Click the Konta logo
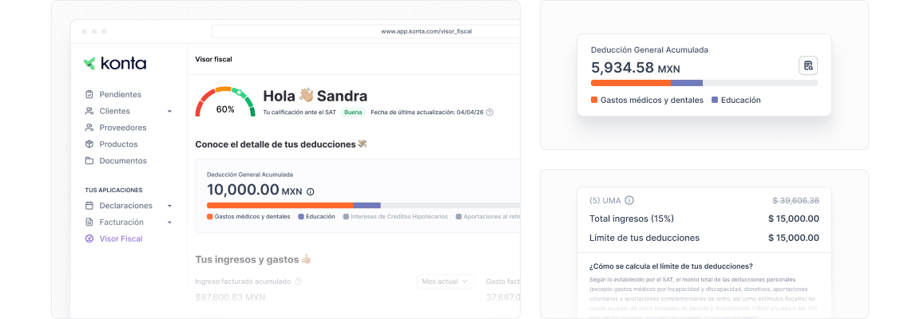Viewport: 920px width, 319px height. 114,63
